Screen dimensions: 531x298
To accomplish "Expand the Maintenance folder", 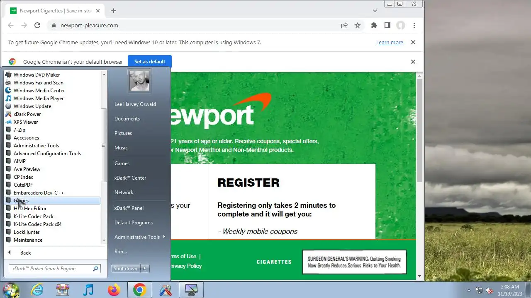I will pos(52,240).
